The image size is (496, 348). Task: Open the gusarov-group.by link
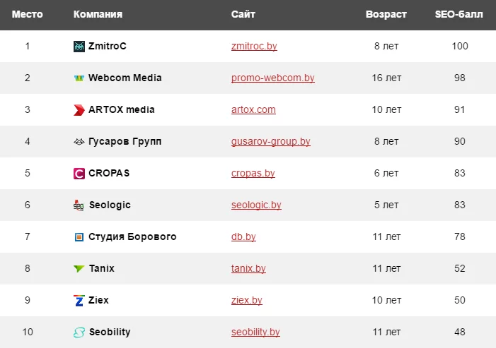click(270, 141)
